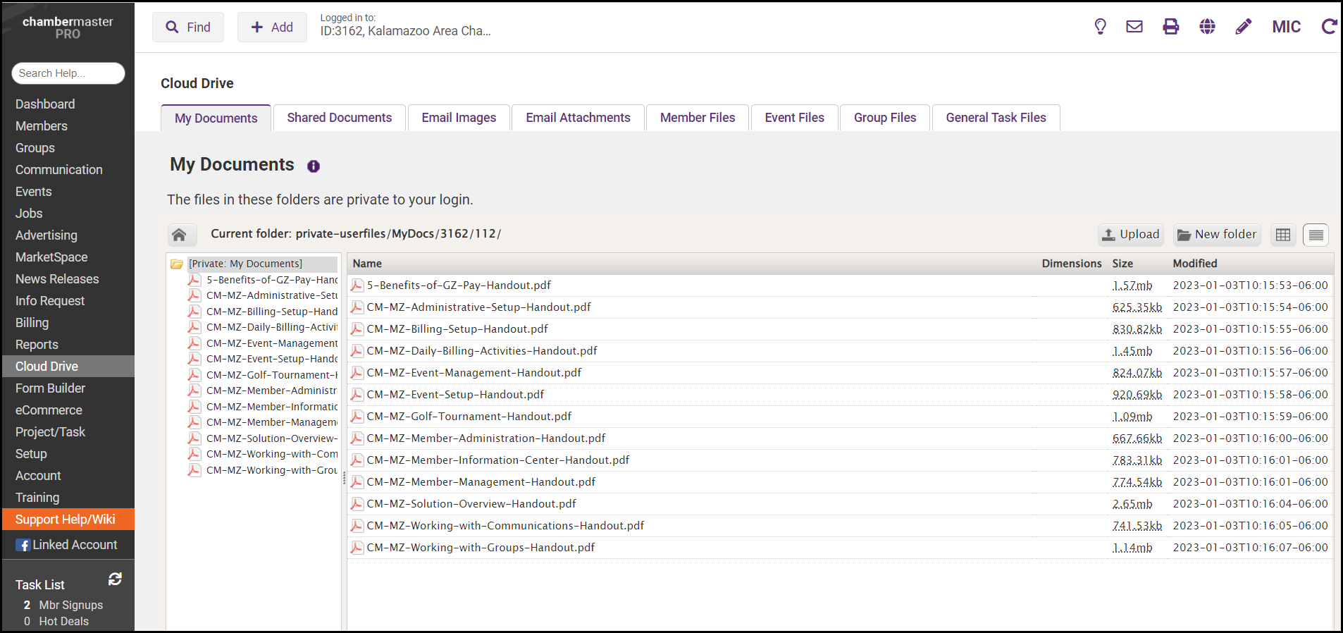Viewport: 1343px width, 633px height.
Task: Open the globe icon in header
Action: click(x=1207, y=27)
